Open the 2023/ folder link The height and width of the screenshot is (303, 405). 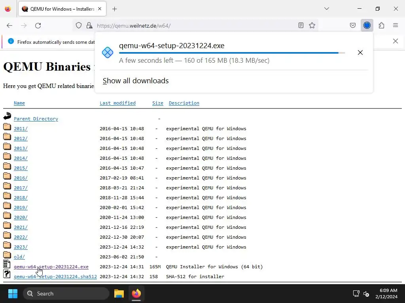pyautogui.click(x=21, y=247)
